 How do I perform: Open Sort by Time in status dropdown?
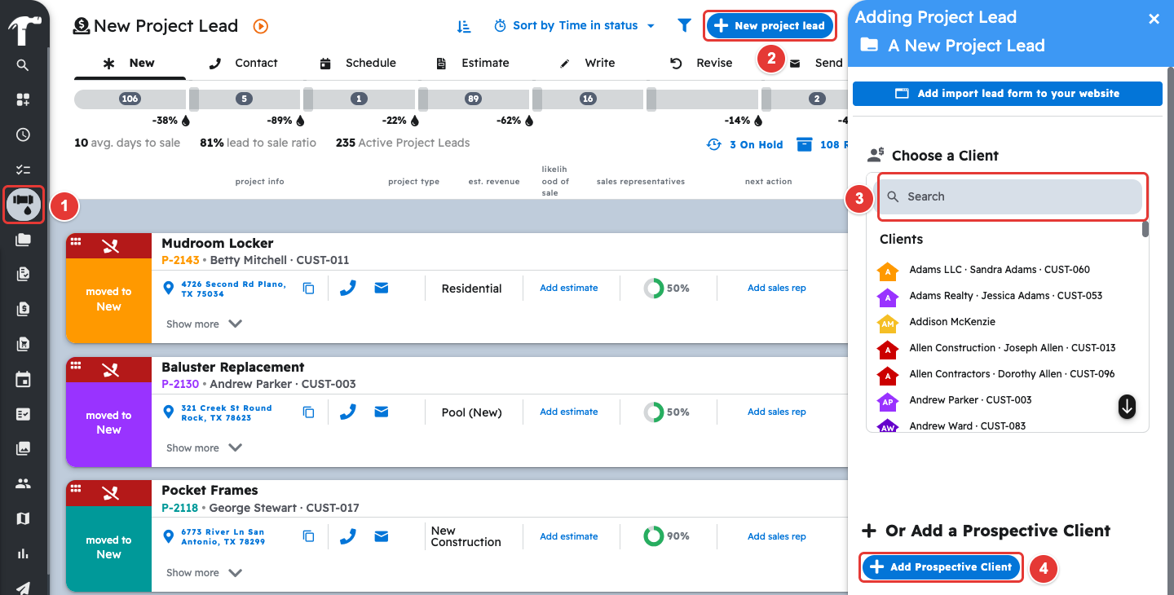(574, 26)
